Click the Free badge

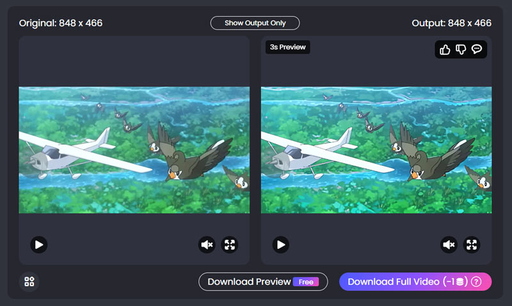(306, 282)
